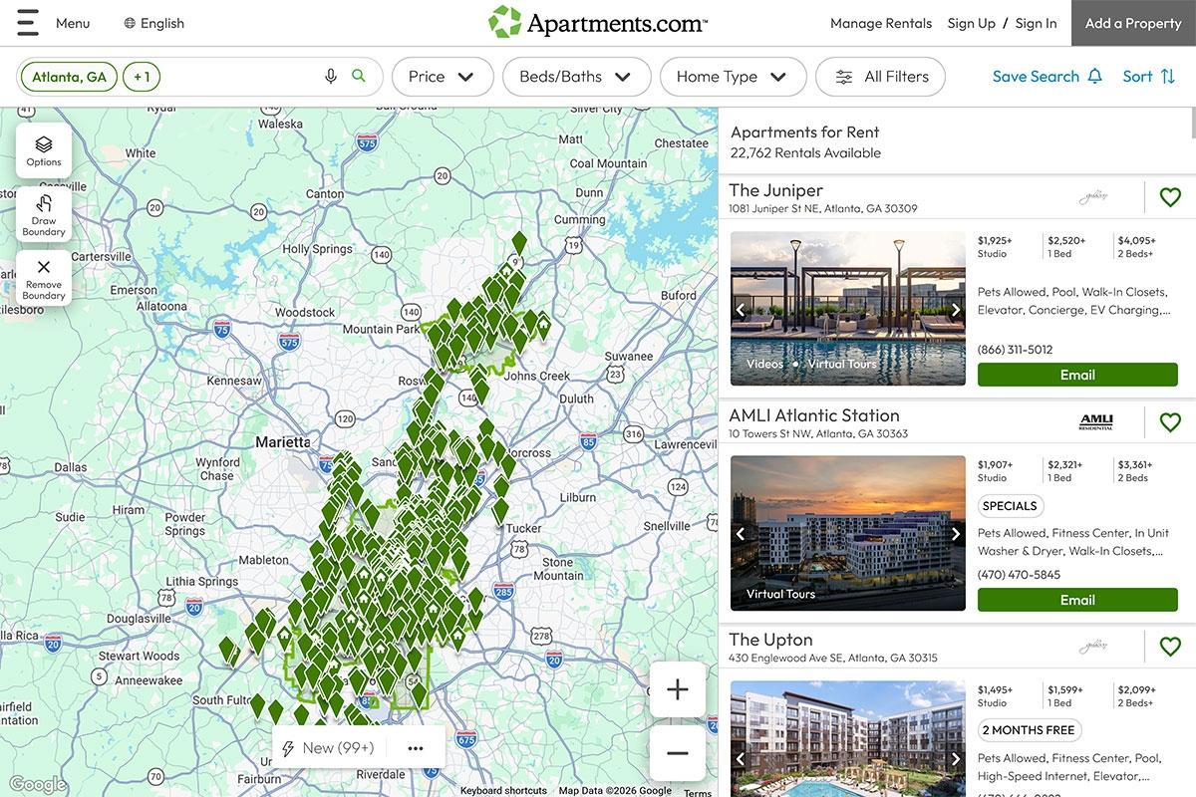This screenshot has width=1196, height=797.
Task: Open the Home Type dropdown
Action: 733,76
